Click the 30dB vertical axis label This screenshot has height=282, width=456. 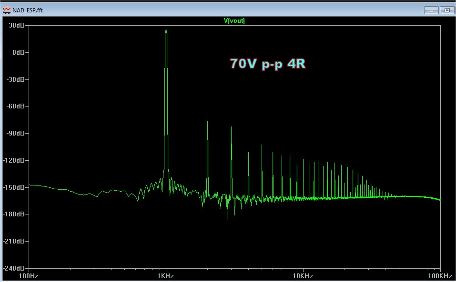(17, 25)
